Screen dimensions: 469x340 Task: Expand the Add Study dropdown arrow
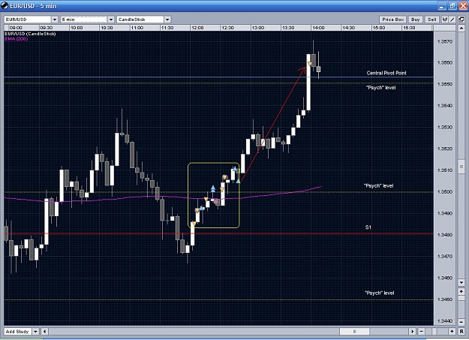click(x=35, y=331)
